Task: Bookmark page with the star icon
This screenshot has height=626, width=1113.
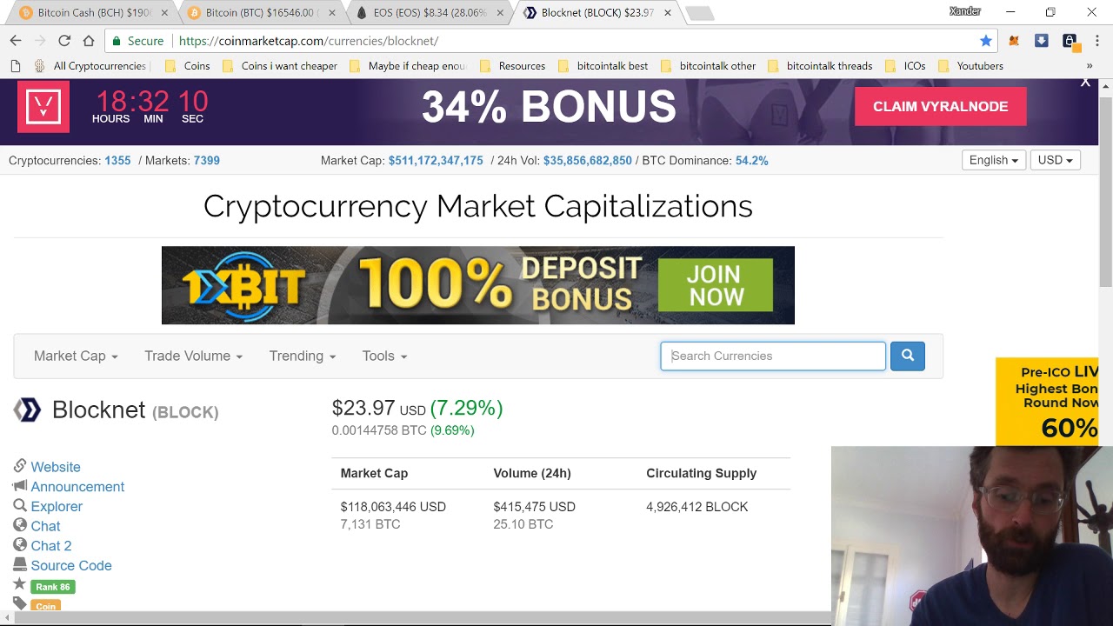Action: coord(985,41)
